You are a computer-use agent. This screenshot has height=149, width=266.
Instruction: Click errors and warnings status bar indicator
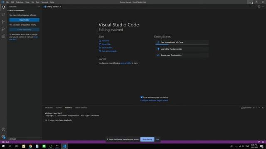tap(5, 142)
